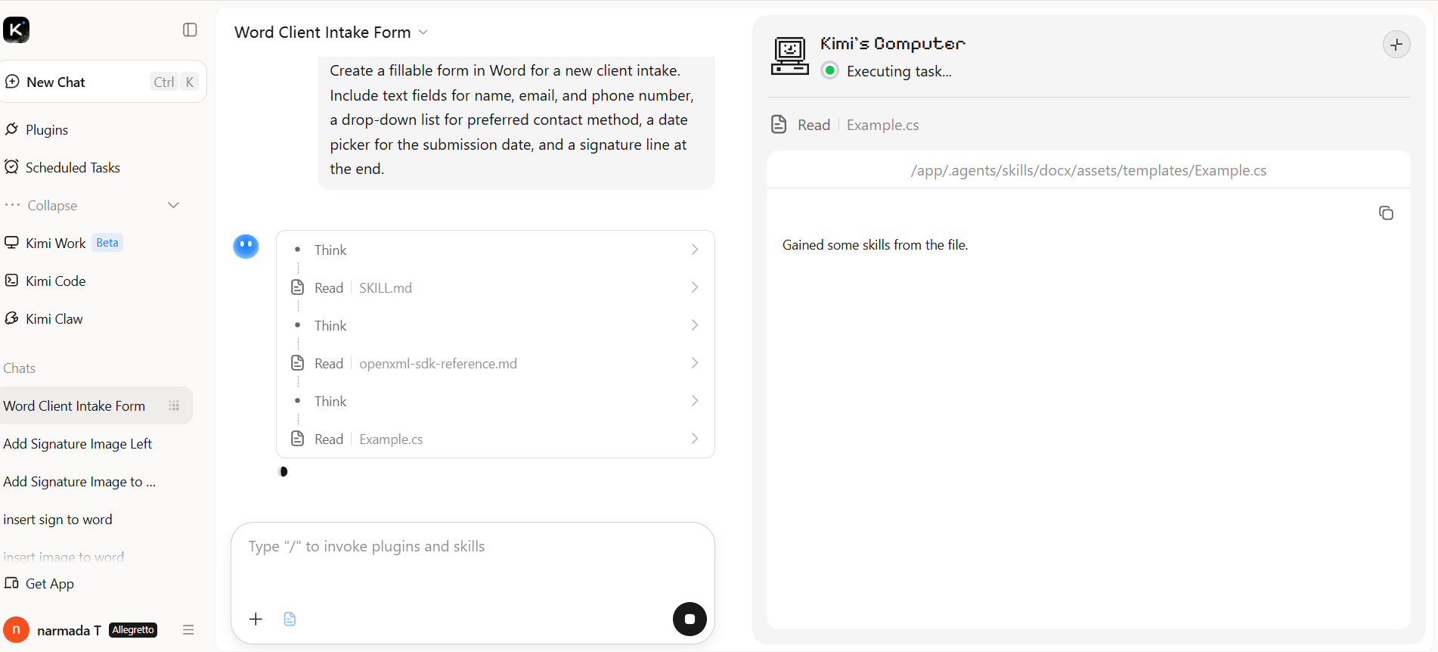1438x652 pixels.
Task: Click the Kimi's Computer icon
Action: [790, 57]
